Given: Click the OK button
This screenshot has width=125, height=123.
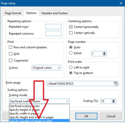Looking at the screenshot, I should 86,116.
